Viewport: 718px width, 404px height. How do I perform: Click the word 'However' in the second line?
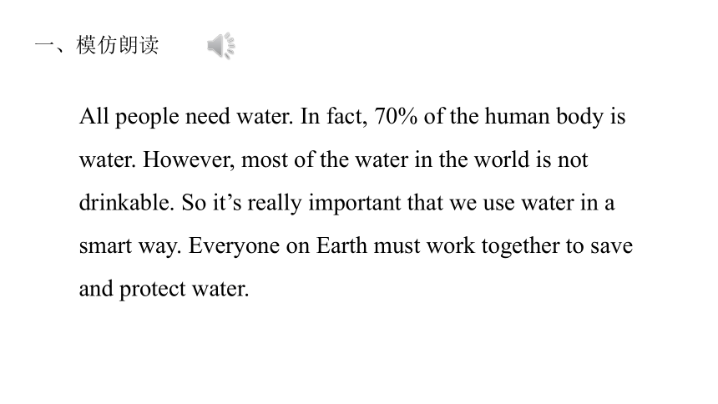coord(187,160)
